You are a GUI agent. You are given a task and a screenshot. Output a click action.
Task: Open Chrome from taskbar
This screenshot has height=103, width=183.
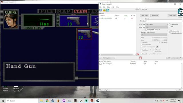tap(47, 101)
